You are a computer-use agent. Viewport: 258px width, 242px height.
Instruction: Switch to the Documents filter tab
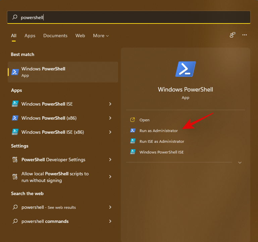pos(55,36)
